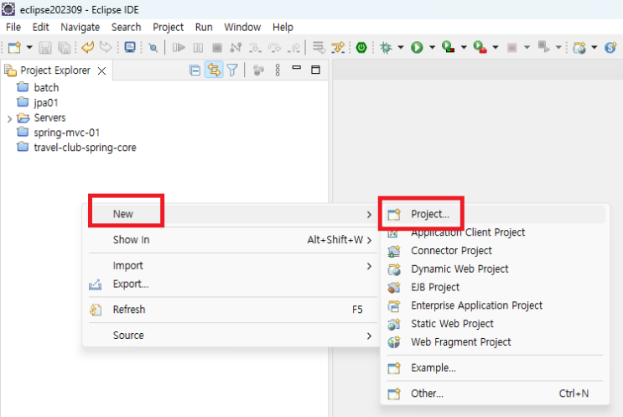Select the spring-mvc-01 project
The image size is (623, 417).
coord(67,133)
